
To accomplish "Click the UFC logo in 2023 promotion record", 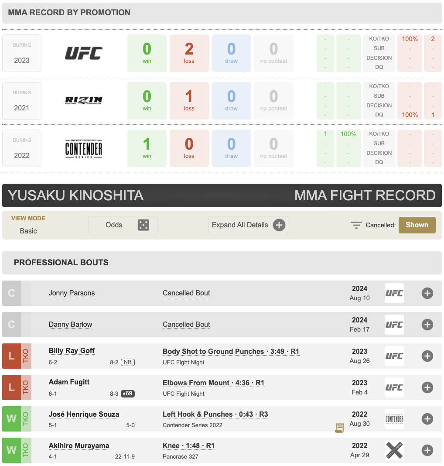I will click(84, 53).
